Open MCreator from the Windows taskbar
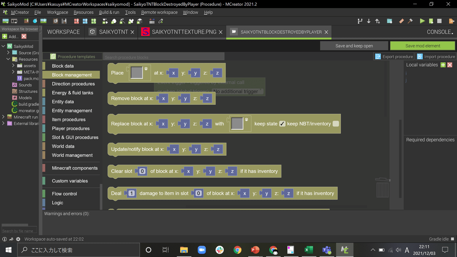The width and height of the screenshot is (457, 257). tap(345, 250)
